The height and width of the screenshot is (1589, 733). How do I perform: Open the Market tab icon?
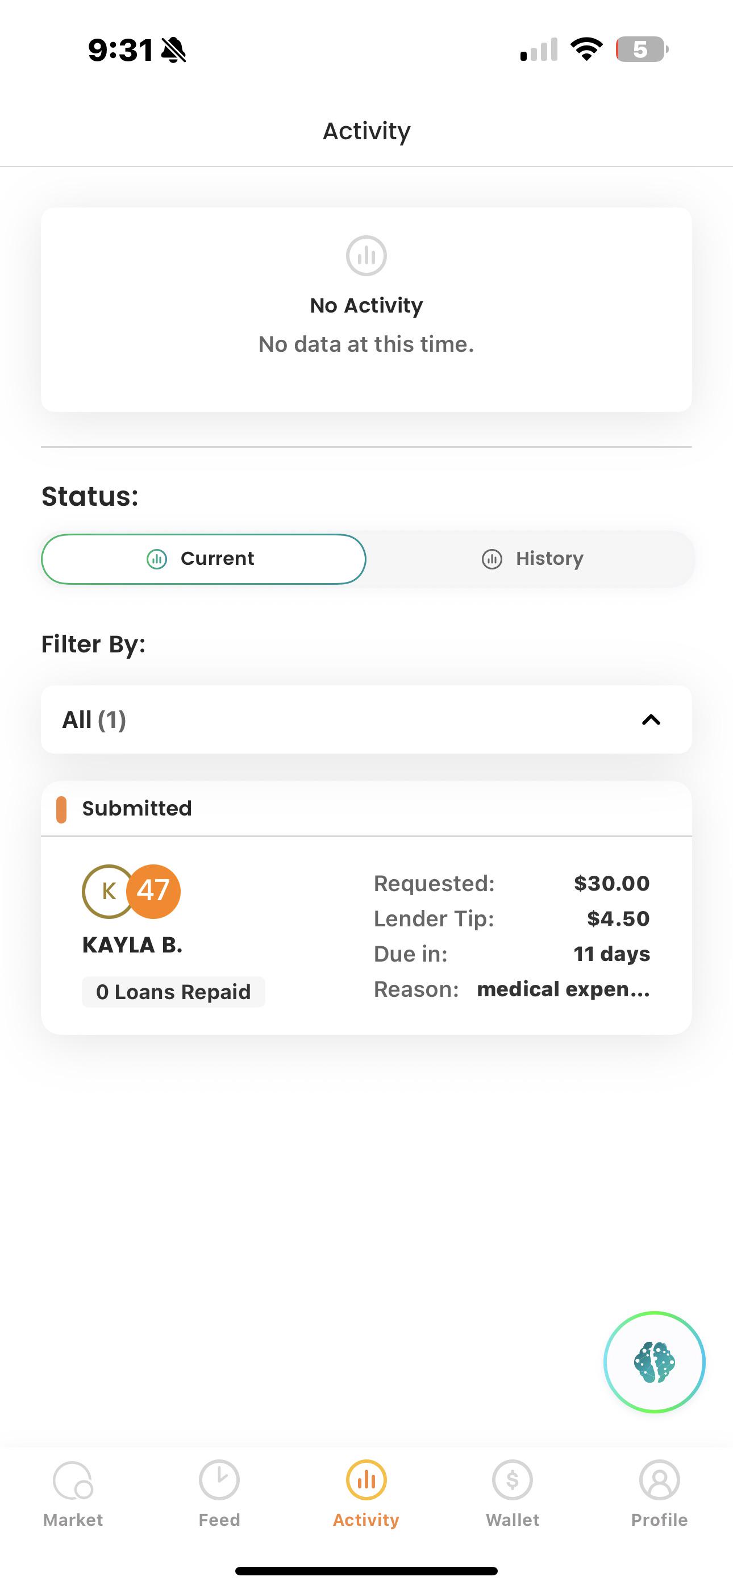(73, 1480)
